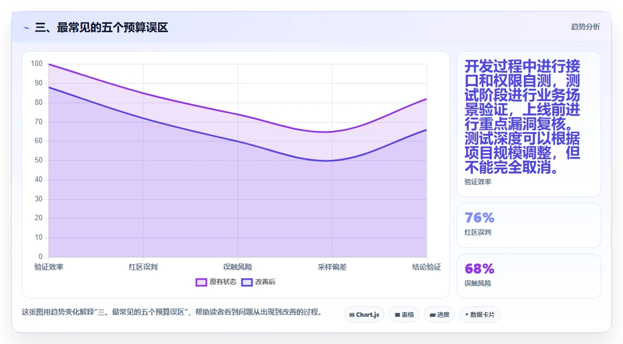
Task: Click the 红区误判 card label
Action: (x=478, y=232)
